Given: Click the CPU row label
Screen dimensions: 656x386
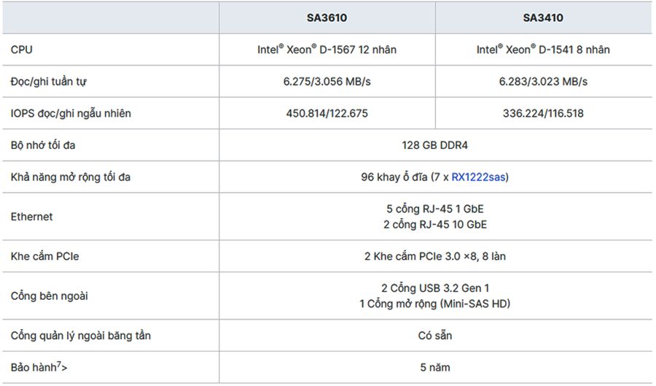Looking at the screenshot, I should 21,50.
